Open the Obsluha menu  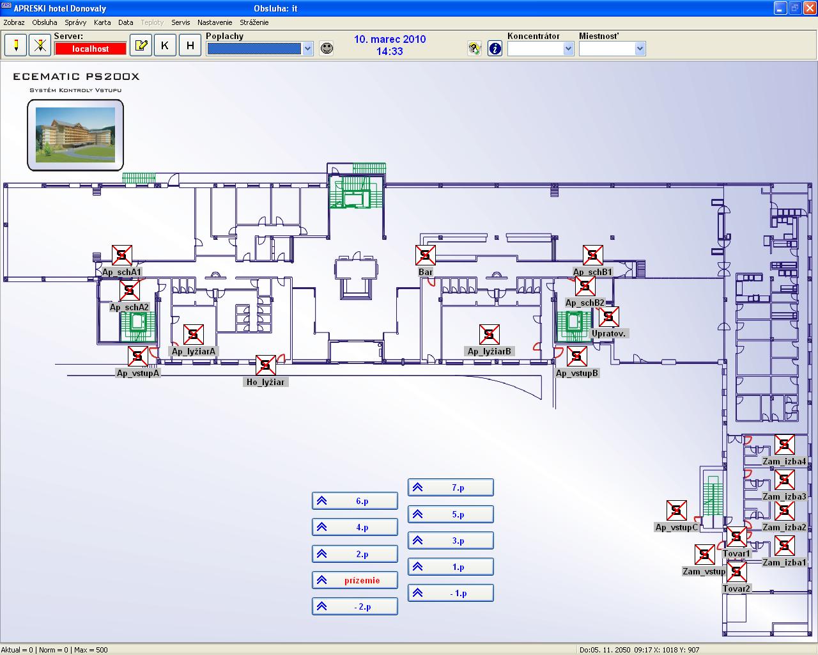coord(45,22)
